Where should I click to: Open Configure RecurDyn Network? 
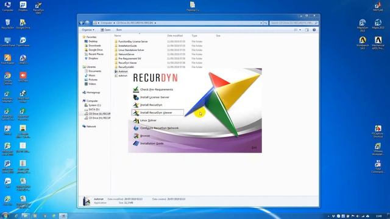pos(159,128)
